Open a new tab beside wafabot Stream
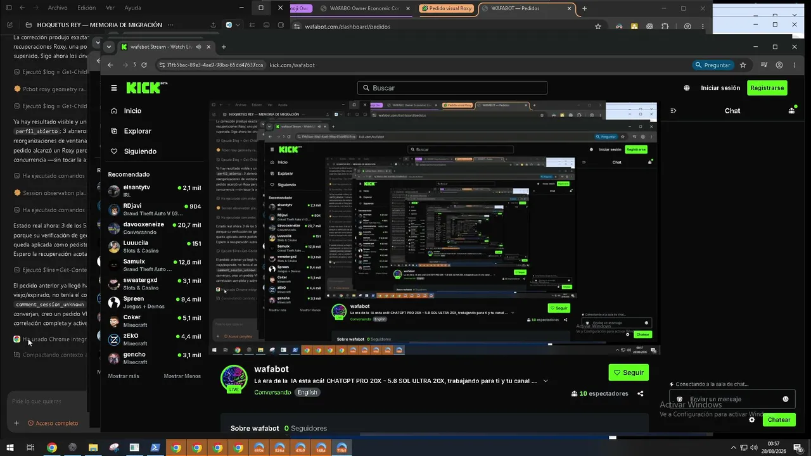The width and height of the screenshot is (811, 456). [223, 47]
